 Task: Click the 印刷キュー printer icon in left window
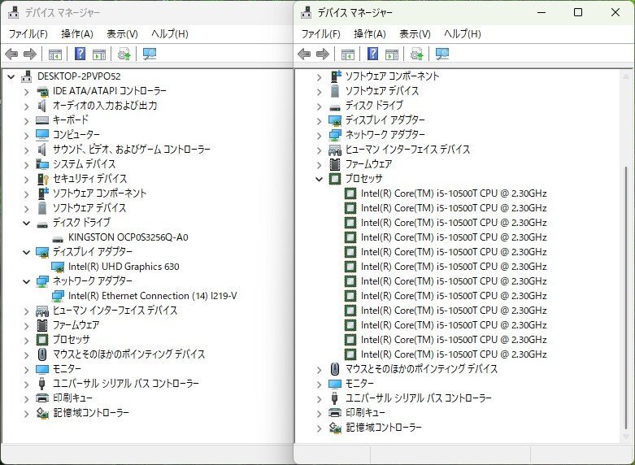pos(42,398)
